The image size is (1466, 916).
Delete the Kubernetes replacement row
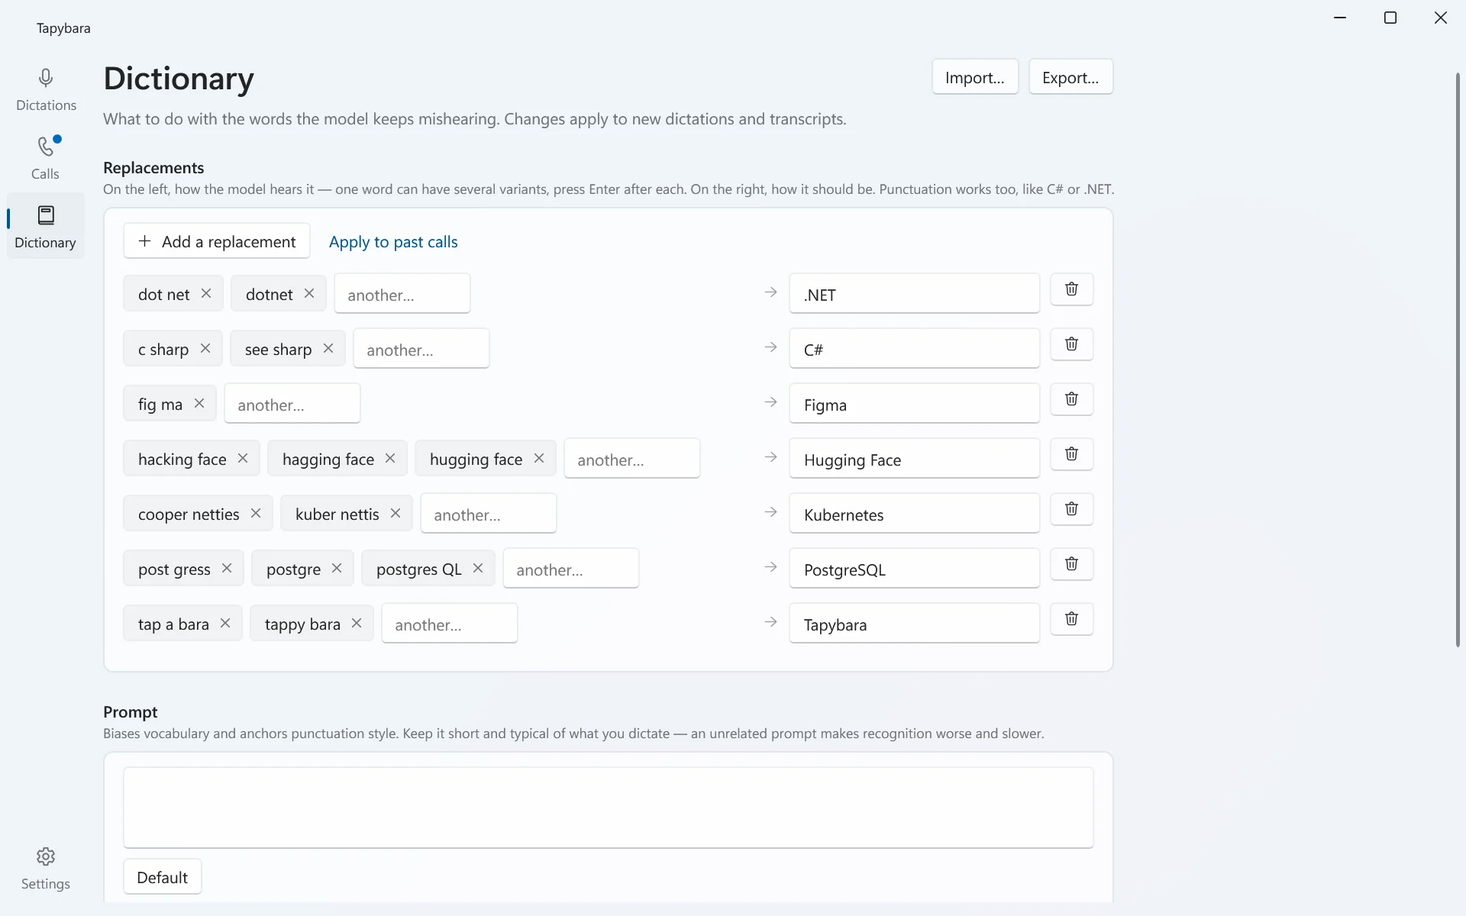(1071, 509)
